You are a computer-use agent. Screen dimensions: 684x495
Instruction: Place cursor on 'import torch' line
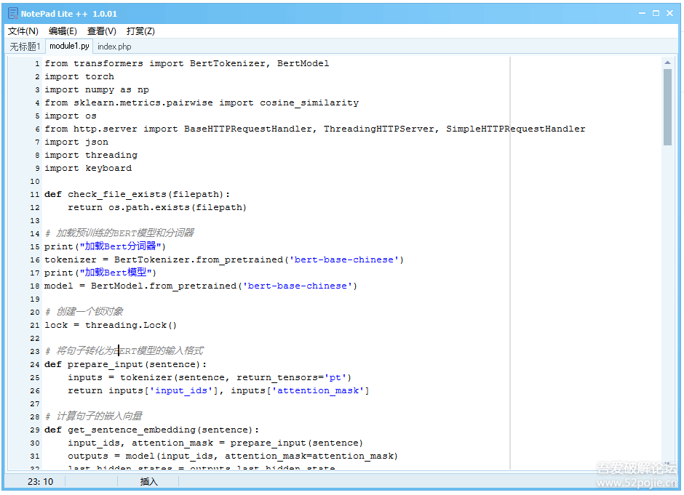(79, 76)
